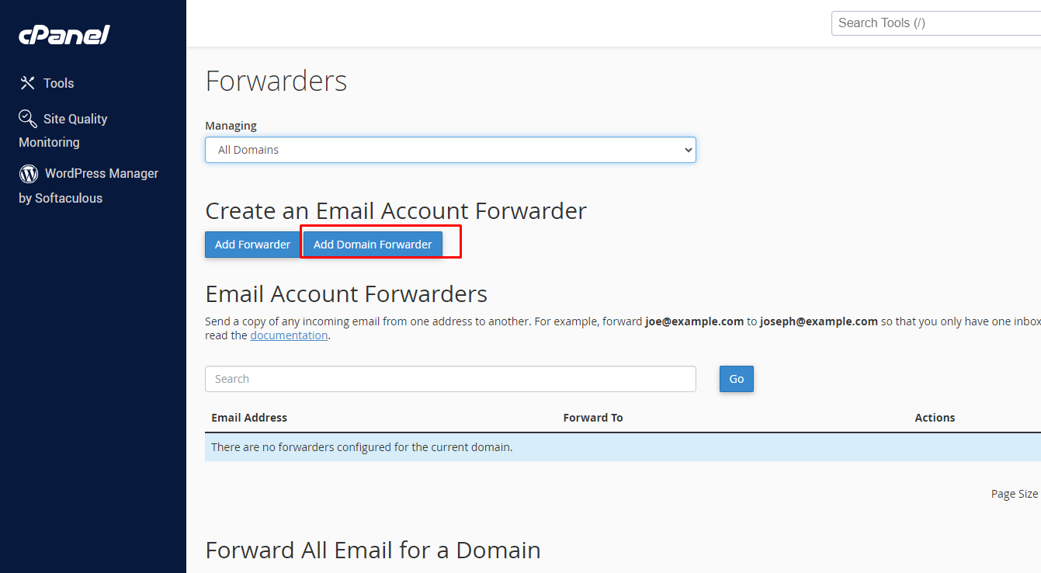
Task: Click the Forward To column header
Action: click(593, 418)
